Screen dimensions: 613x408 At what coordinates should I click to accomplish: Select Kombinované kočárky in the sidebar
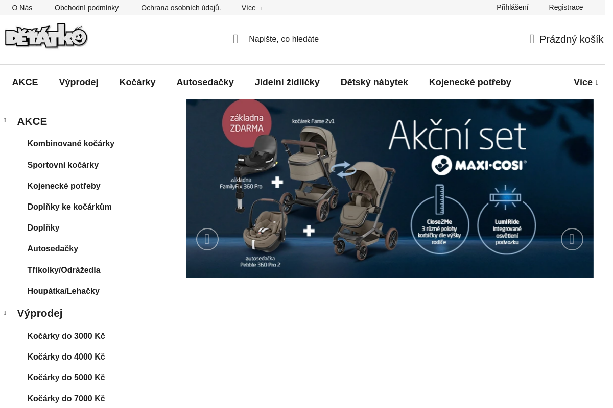point(70,144)
